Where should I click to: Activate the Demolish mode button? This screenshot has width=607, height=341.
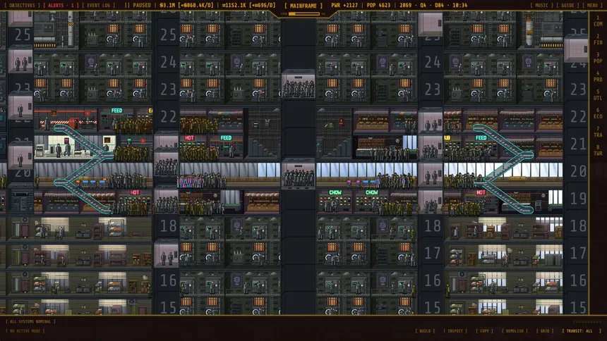514,331
